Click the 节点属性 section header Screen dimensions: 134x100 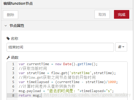pos(67,26)
